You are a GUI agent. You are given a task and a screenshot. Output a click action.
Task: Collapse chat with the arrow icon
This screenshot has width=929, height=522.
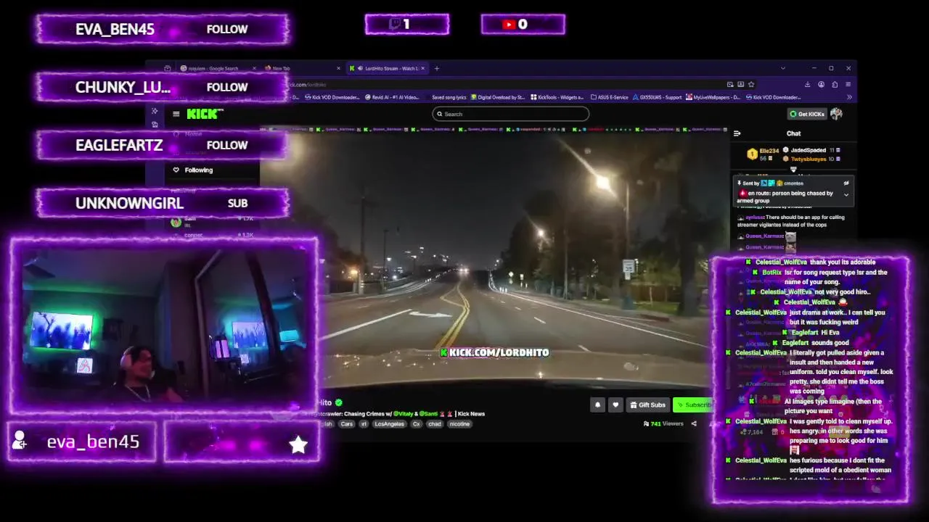tap(737, 133)
